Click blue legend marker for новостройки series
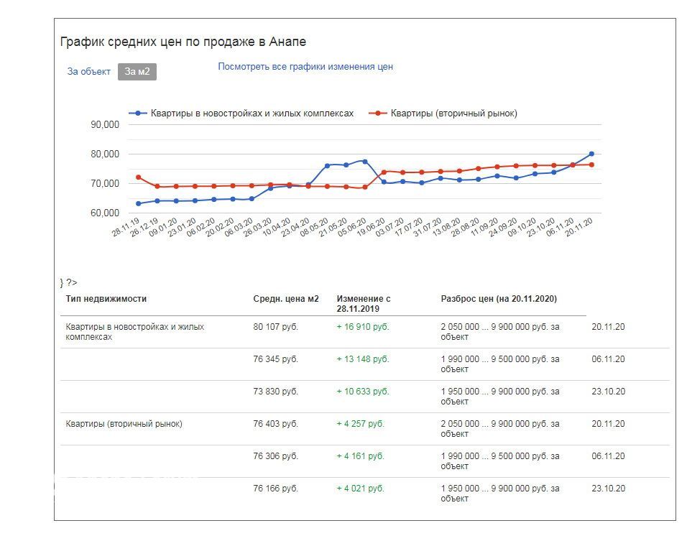 click(138, 114)
